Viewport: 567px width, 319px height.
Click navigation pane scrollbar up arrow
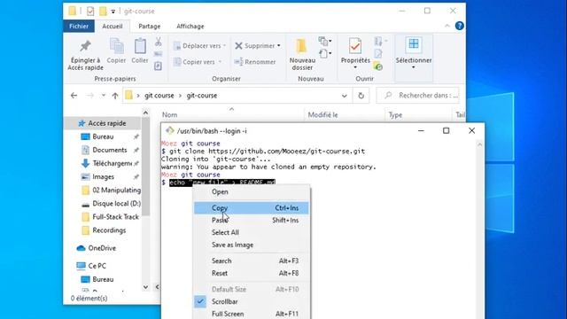(145, 113)
